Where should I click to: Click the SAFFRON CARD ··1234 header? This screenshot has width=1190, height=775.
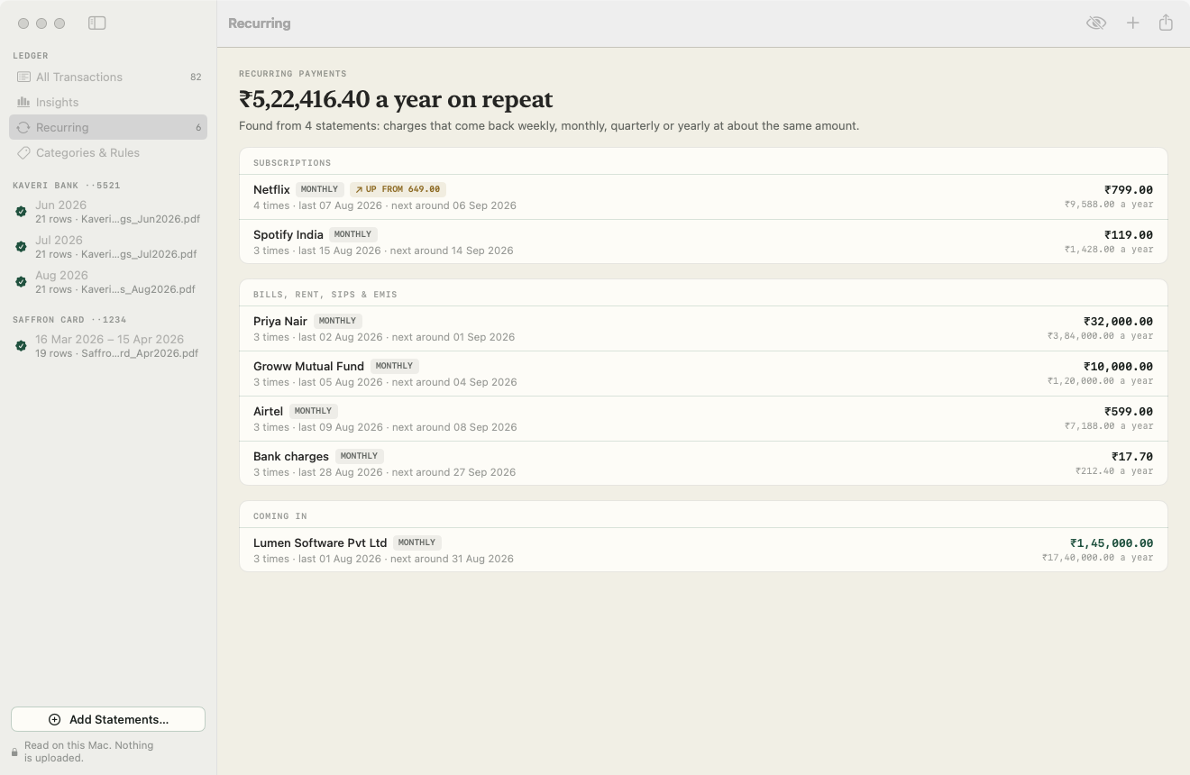click(69, 320)
